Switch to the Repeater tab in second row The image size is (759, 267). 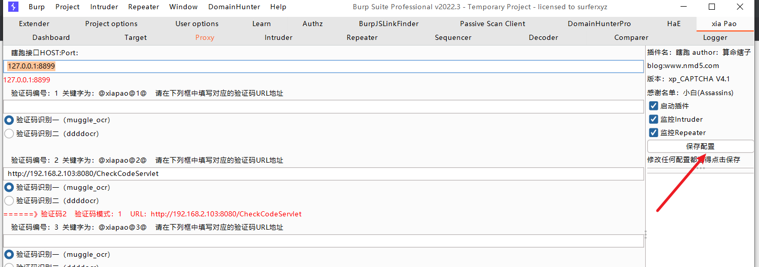(x=362, y=37)
